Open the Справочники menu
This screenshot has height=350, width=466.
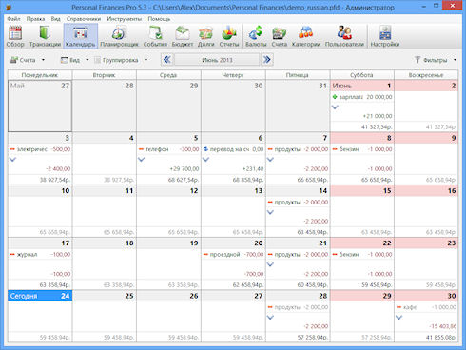coord(84,19)
